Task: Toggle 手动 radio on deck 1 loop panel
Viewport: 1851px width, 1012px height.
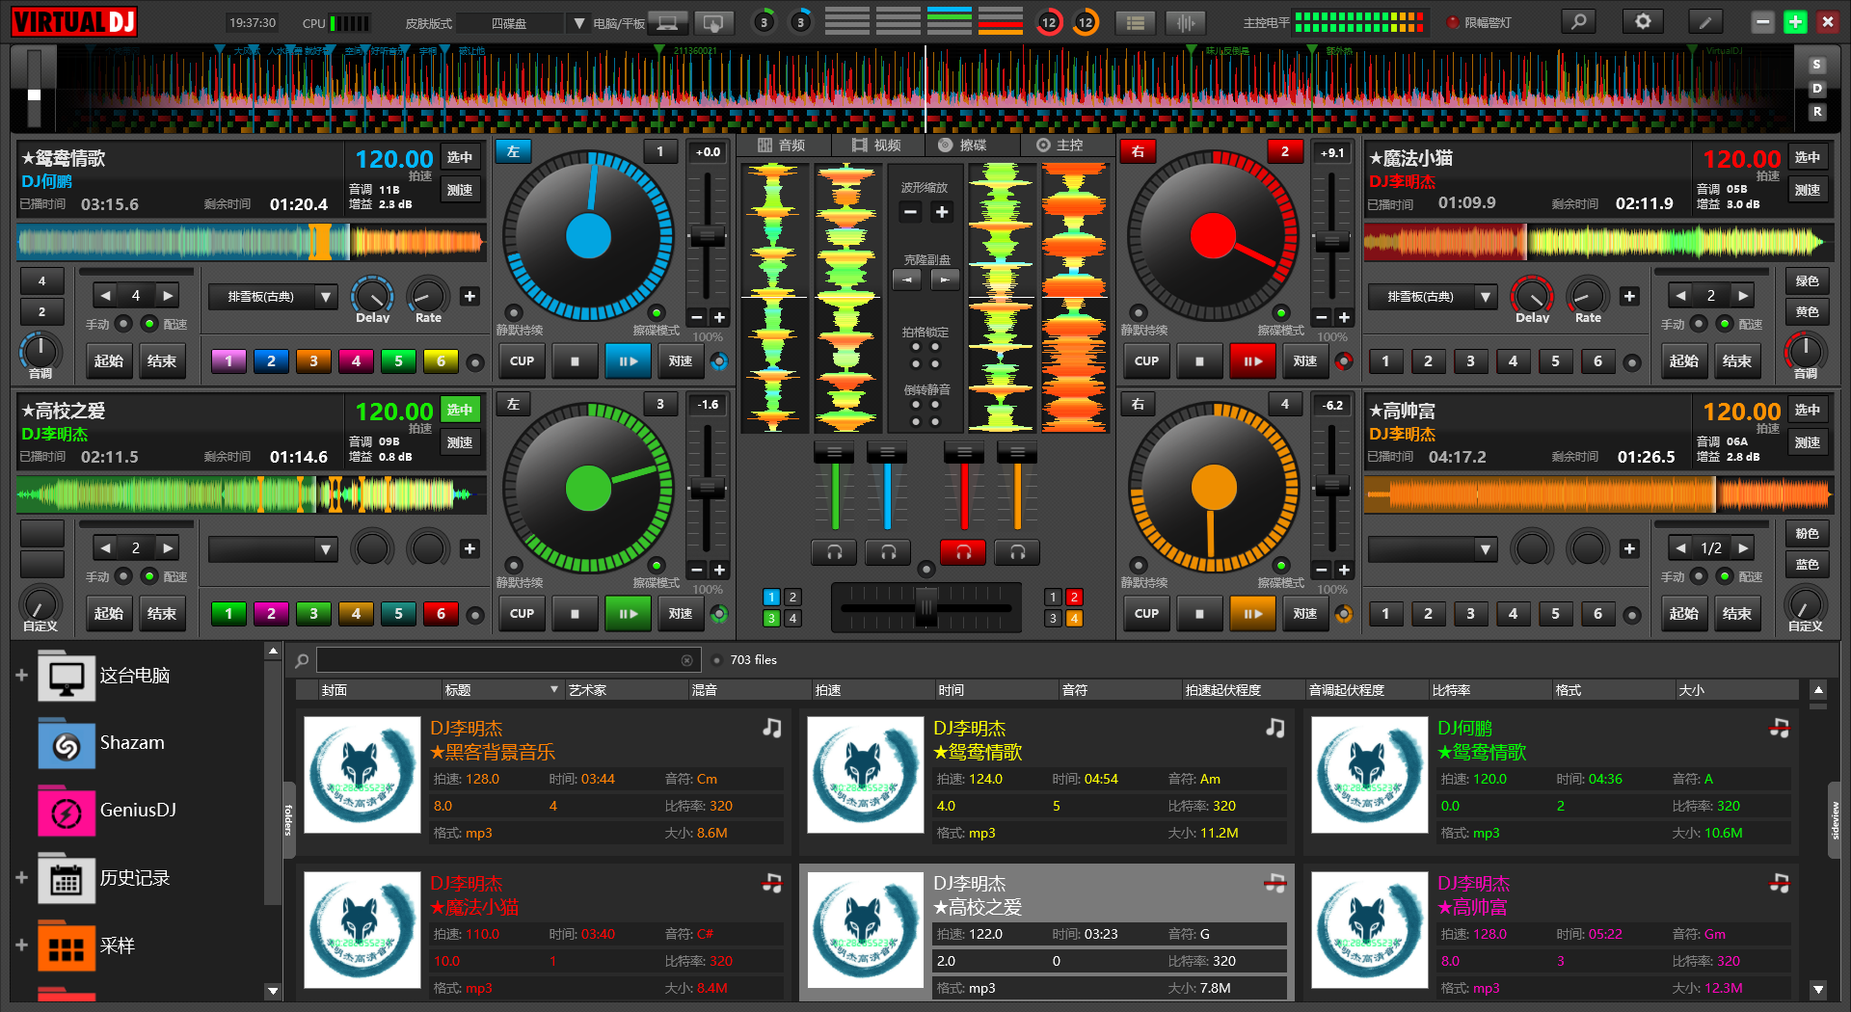Action: 123,324
